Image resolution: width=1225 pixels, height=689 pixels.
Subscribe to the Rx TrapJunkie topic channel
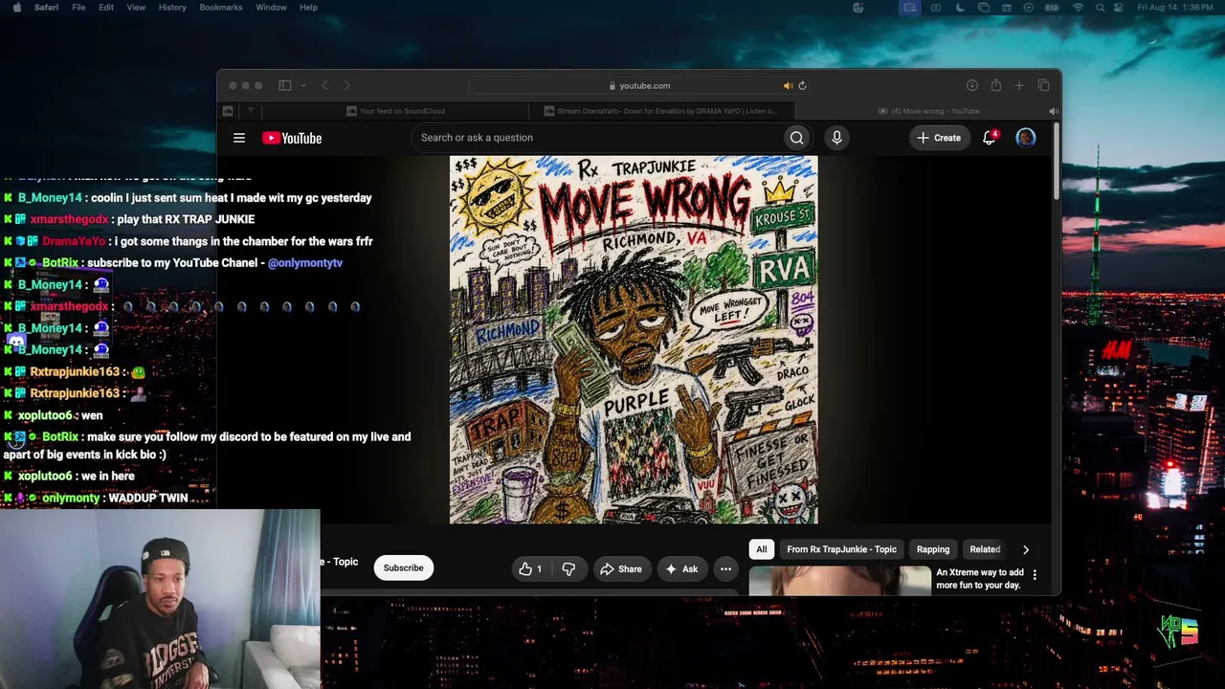(x=403, y=568)
